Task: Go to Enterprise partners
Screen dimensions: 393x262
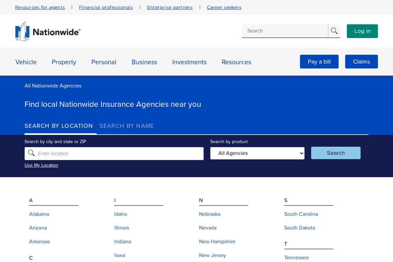Action: 170,7
